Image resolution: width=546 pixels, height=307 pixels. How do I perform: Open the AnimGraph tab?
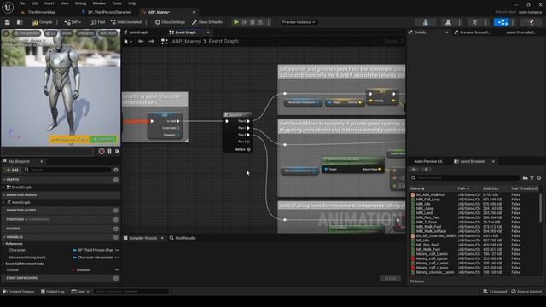(138, 32)
